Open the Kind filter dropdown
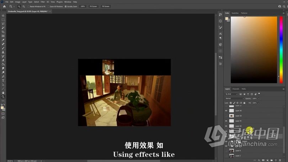Screen dimensions: 288x162 (x=231, y=94)
